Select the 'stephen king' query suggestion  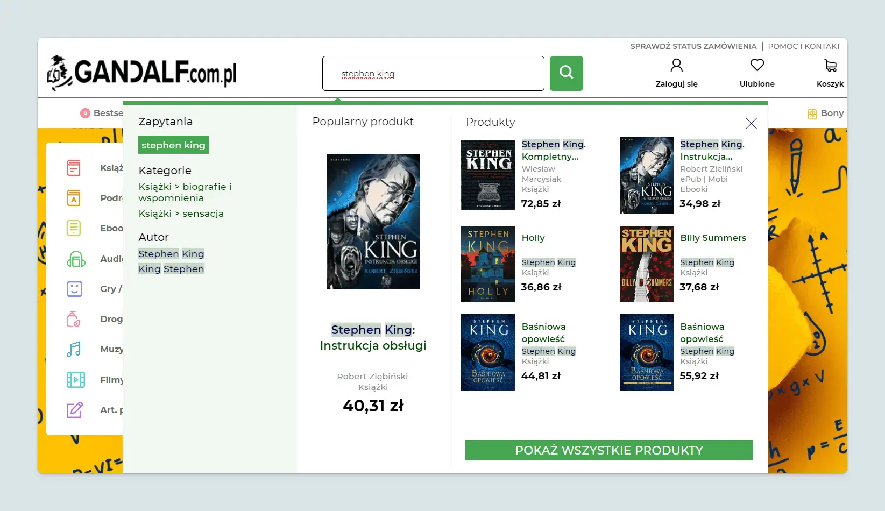click(173, 145)
